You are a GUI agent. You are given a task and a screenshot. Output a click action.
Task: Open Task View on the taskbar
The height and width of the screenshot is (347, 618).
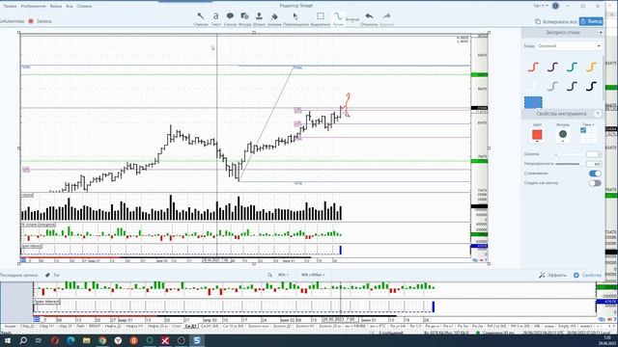click(x=39, y=340)
